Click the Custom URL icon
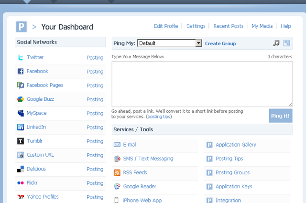The image size is (306, 203). coord(21,155)
